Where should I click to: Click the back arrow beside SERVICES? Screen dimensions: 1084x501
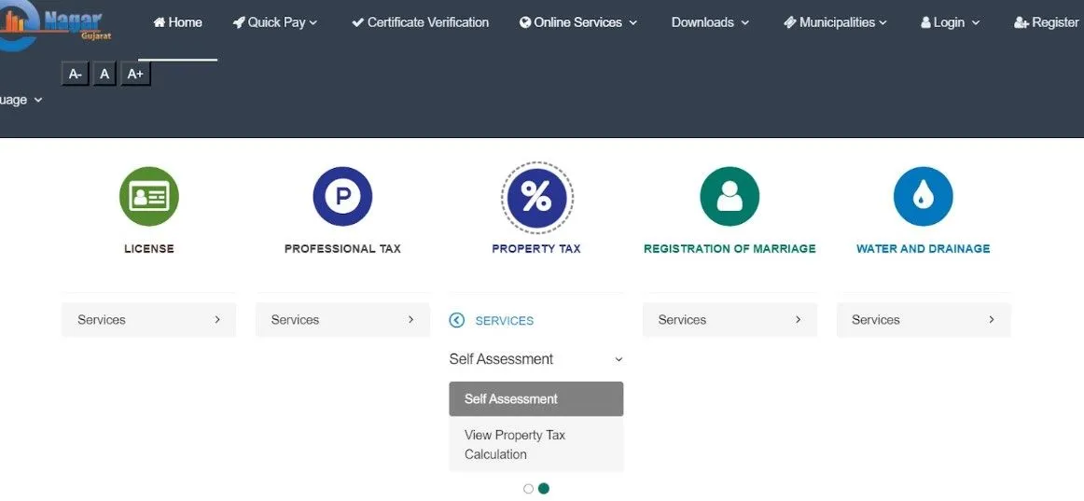[x=456, y=320]
